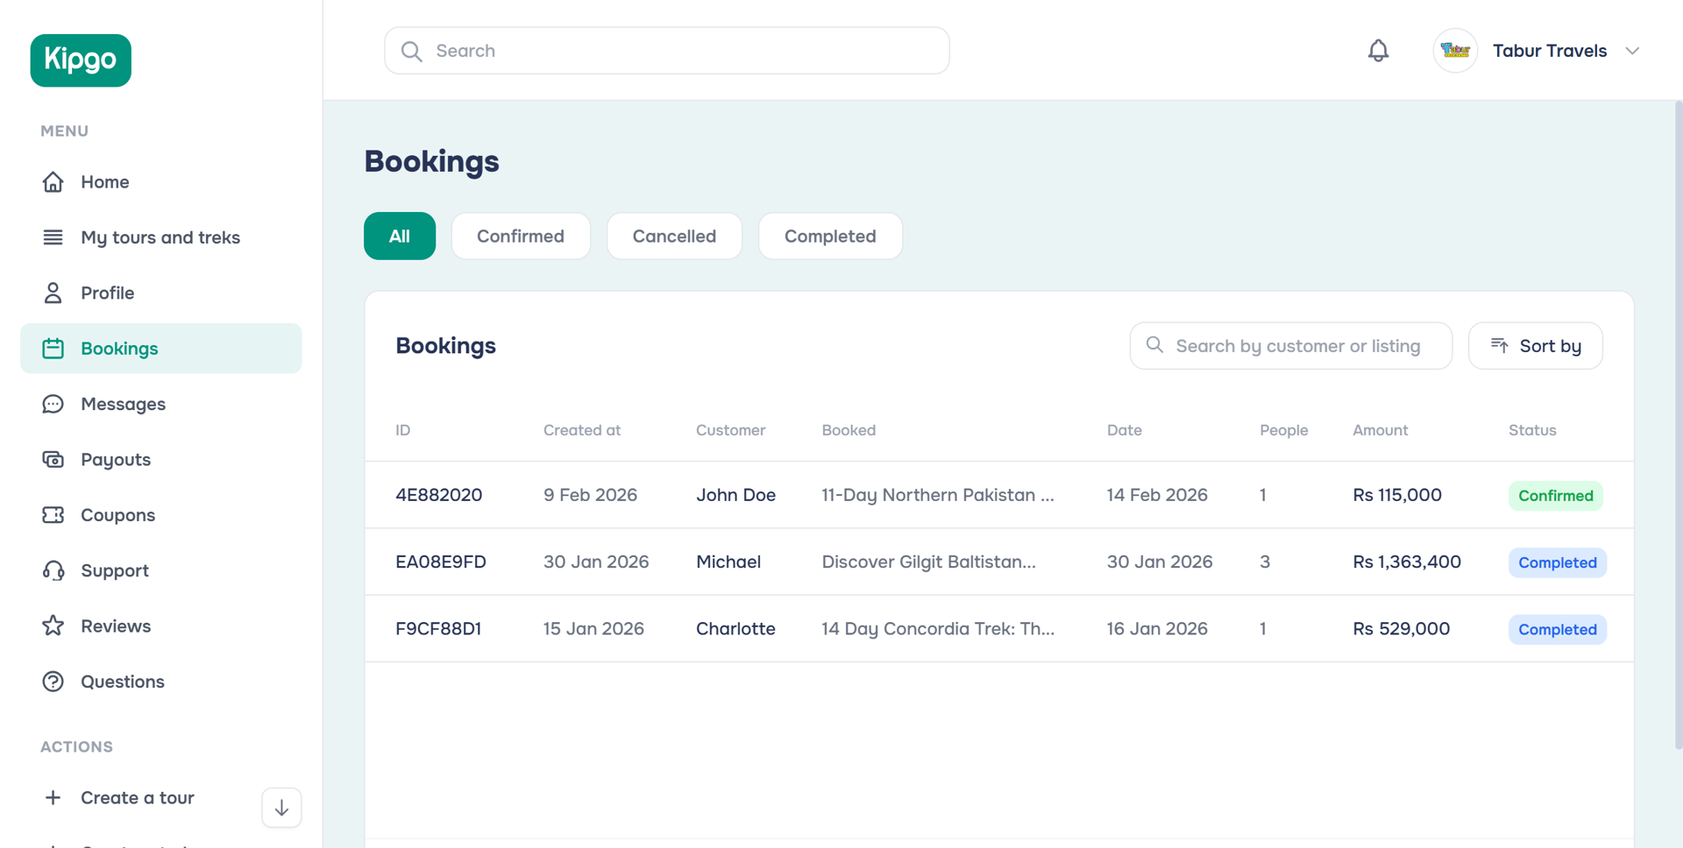This screenshot has width=1683, height=848.
Task: Click the Create a tour button
Action: coord(137,797)
